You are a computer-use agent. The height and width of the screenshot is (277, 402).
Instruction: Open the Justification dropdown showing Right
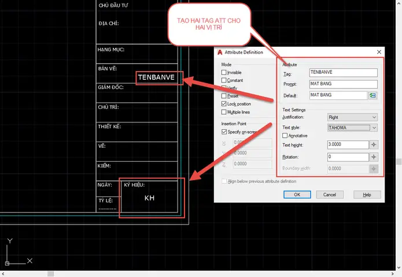coord(352,117)
